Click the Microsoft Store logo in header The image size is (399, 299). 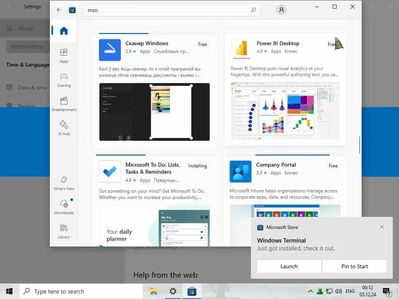pos(72,10)
